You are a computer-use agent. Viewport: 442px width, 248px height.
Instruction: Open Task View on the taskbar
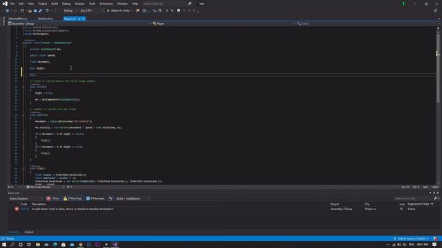point(29,245)
